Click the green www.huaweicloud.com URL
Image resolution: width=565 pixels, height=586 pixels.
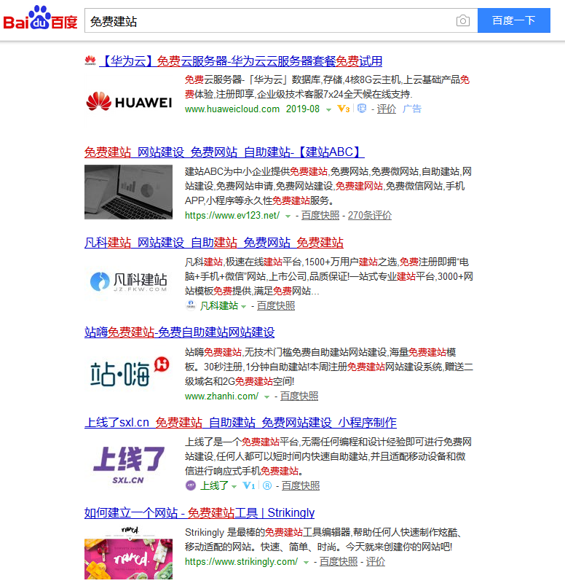(232, 109)
